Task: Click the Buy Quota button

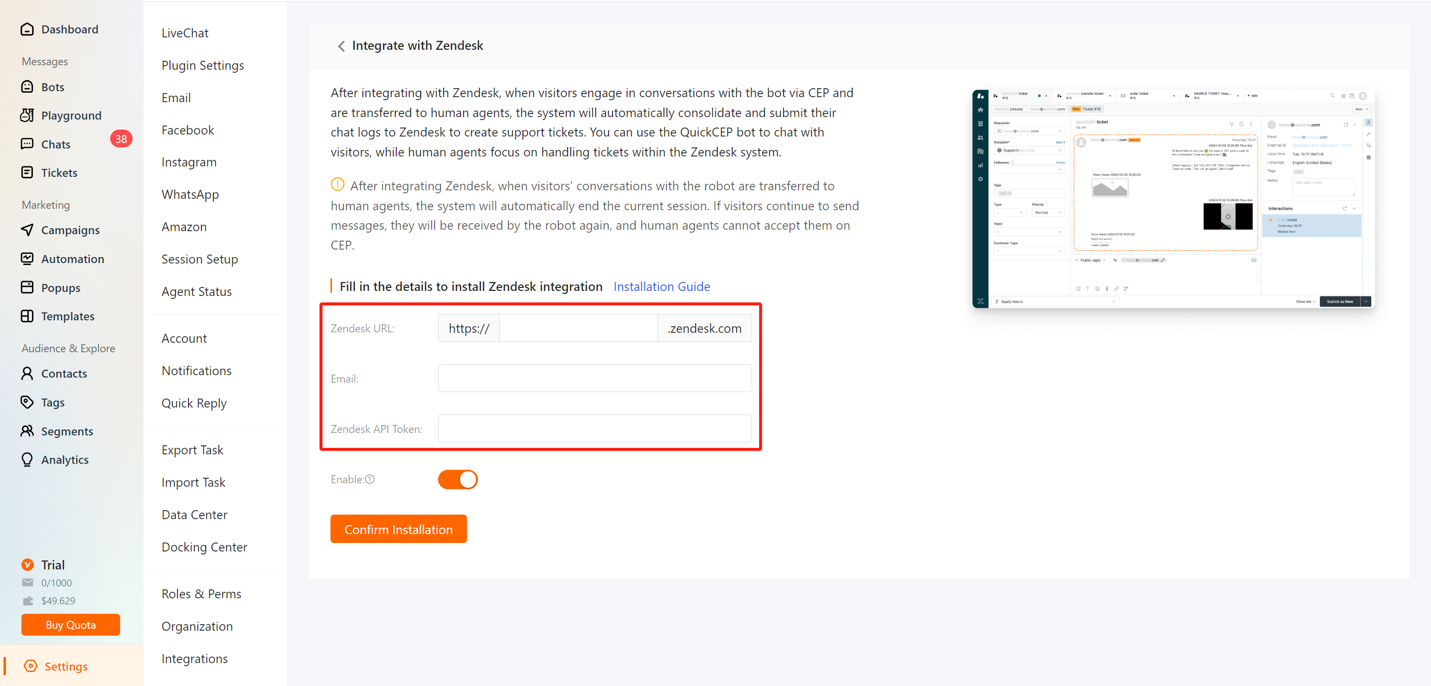Action: tap(71, 625)
